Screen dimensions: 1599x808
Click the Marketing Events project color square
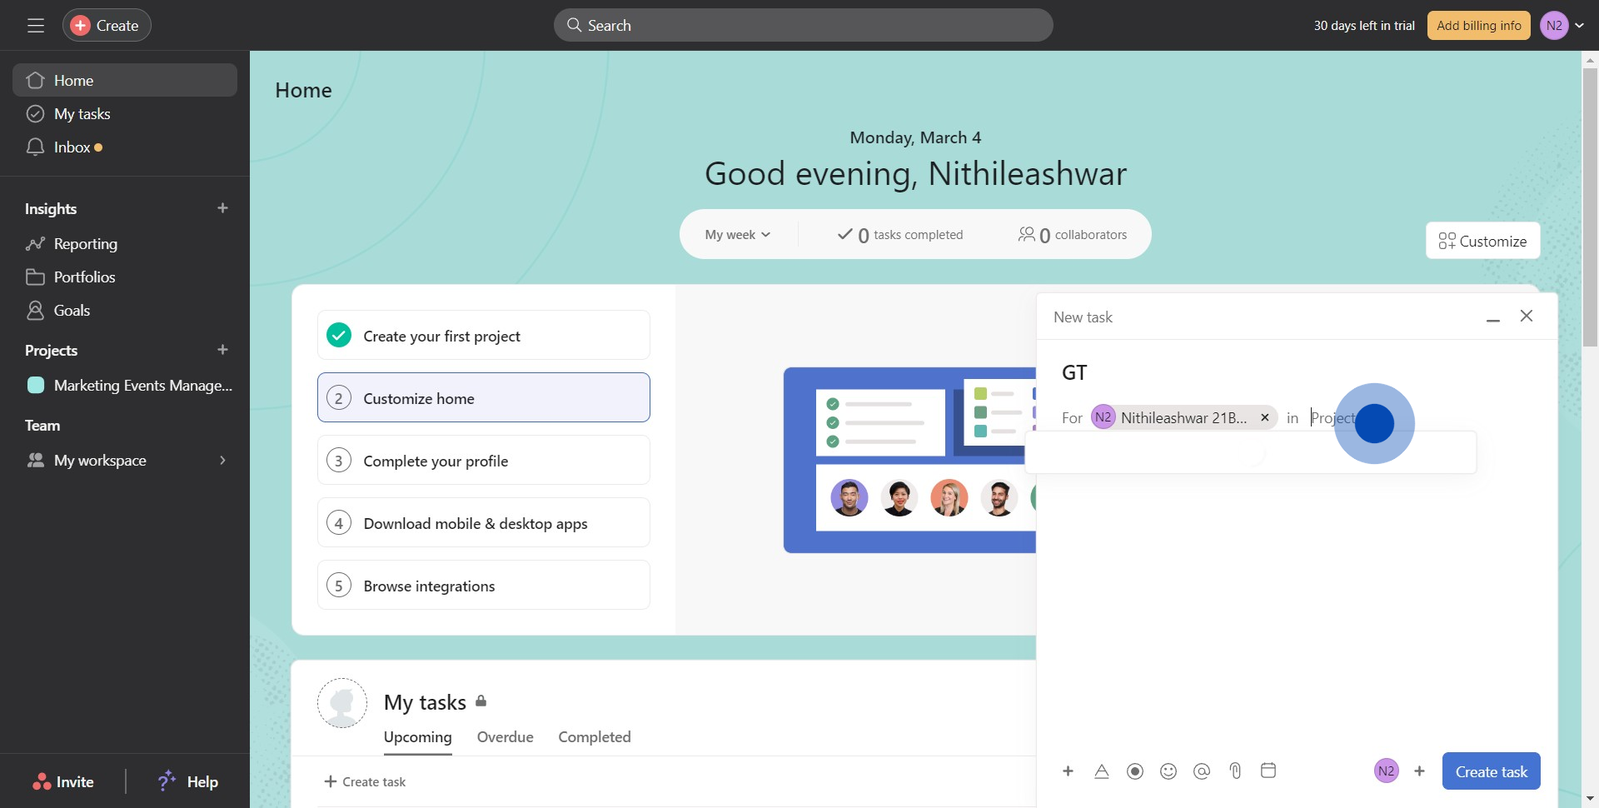click(x=36, y=385)
